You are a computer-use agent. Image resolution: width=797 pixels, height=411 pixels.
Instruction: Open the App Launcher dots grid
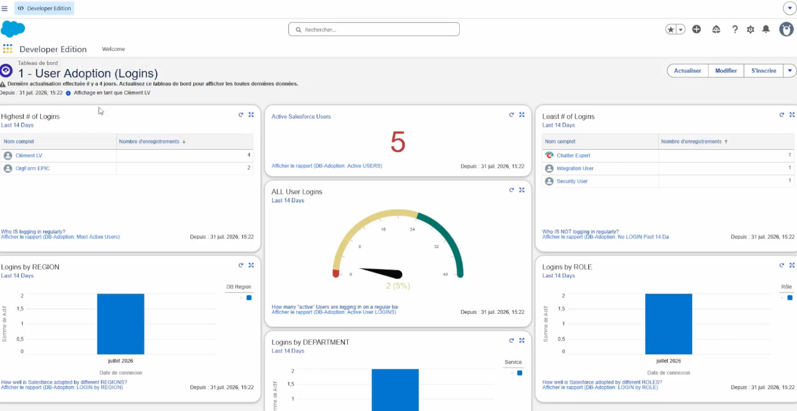pos(7,49)
